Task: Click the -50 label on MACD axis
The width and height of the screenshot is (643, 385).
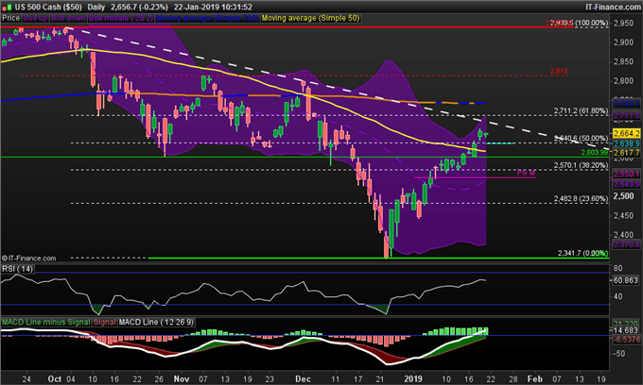Action: click(619, 354)
